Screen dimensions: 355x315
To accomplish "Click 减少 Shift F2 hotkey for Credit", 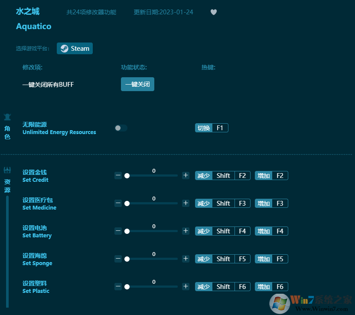I will click(x=222, y=176).
